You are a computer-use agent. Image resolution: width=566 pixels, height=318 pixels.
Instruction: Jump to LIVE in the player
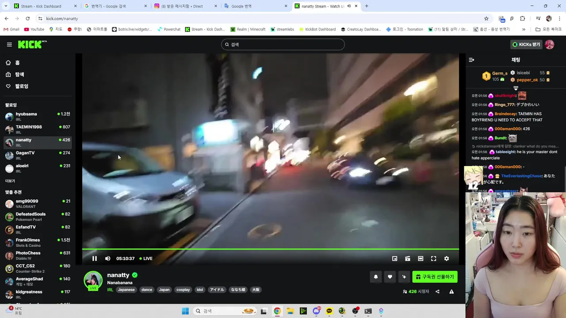click(x=146, y=258)
